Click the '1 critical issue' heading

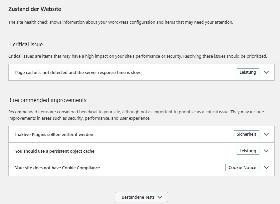click(26, 44)
